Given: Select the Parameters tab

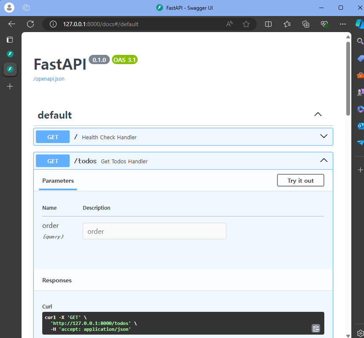Looking at the screenshot, I should [x=58, y=181].
